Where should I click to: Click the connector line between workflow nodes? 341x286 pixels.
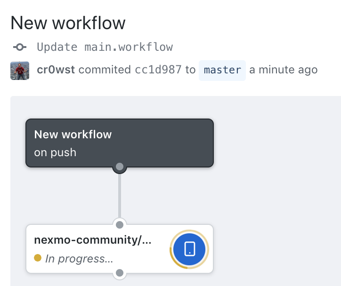click(x=120, y=195)
